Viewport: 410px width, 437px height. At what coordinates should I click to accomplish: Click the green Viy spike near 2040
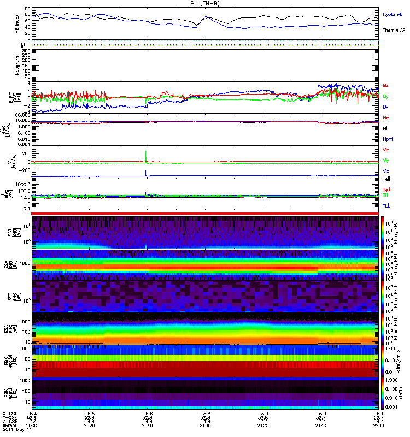click(146, 156)
